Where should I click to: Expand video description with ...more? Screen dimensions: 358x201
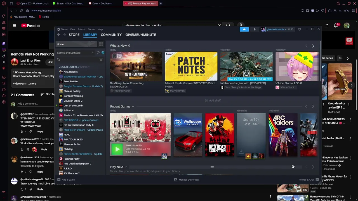click(x=32, y=83)
